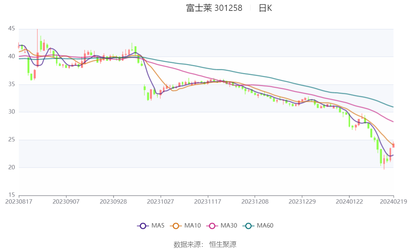Click the 20231117 date axis label

click(208, 202)
